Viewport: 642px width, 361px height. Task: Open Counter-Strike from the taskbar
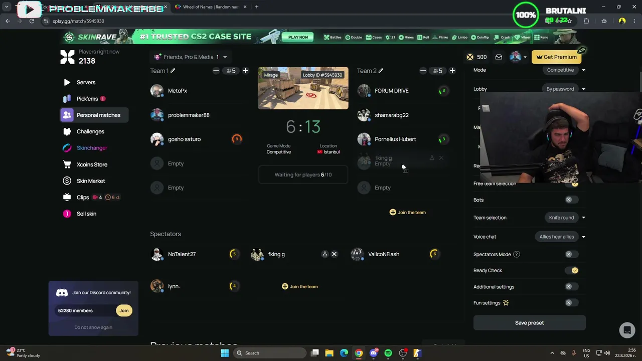click(x=417, y=353)
